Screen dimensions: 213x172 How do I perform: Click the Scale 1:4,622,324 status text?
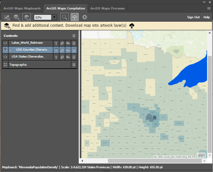(85, 167)
